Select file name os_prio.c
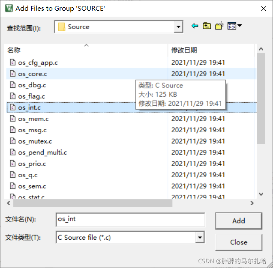273x268 pixels. pyautogui.click(x=32, y=164)
